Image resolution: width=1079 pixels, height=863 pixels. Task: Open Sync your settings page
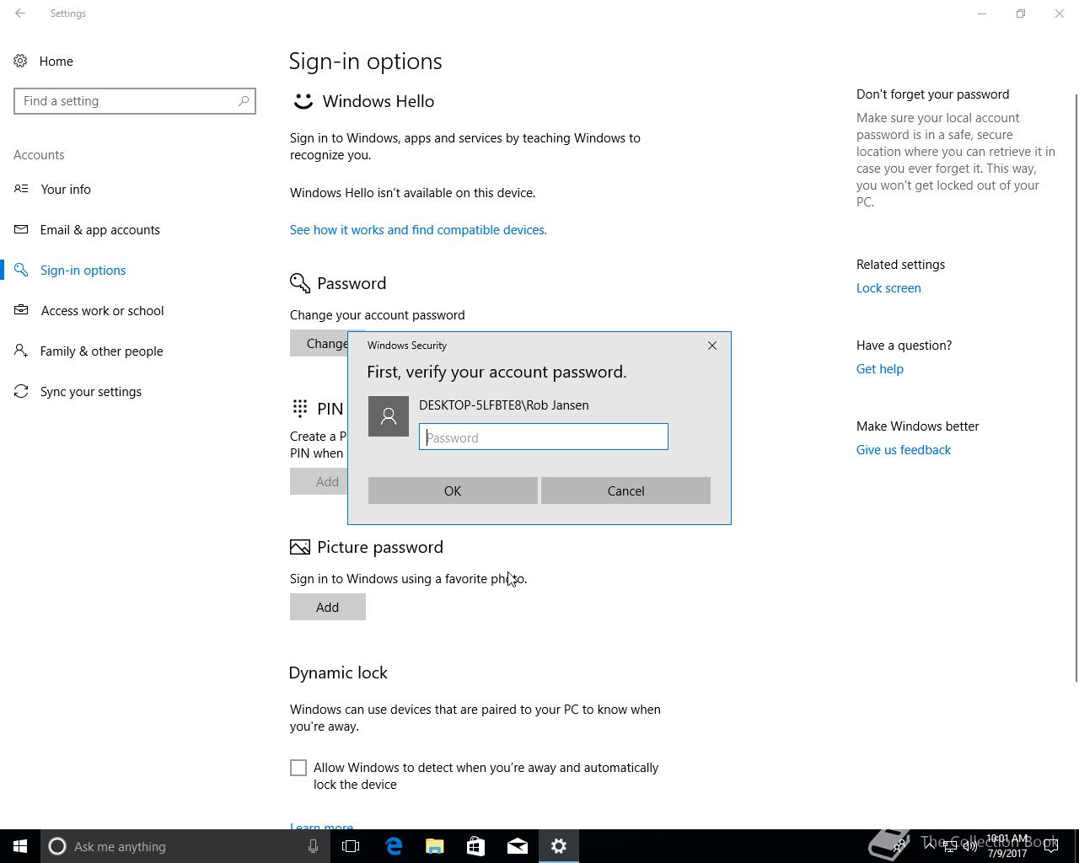pyautogui.click(x=91, y=392)
